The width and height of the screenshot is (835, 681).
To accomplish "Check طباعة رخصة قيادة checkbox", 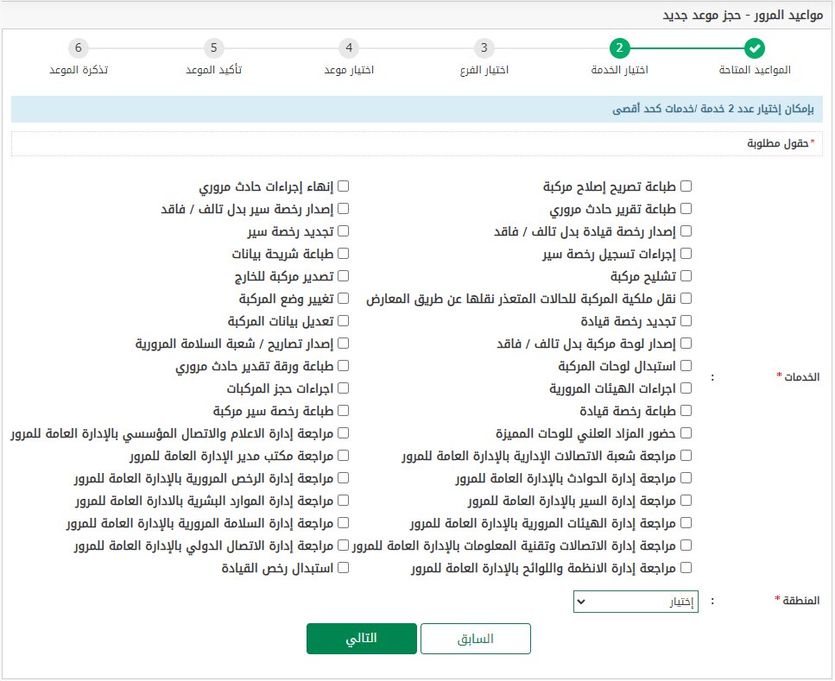I will point(686,411).
